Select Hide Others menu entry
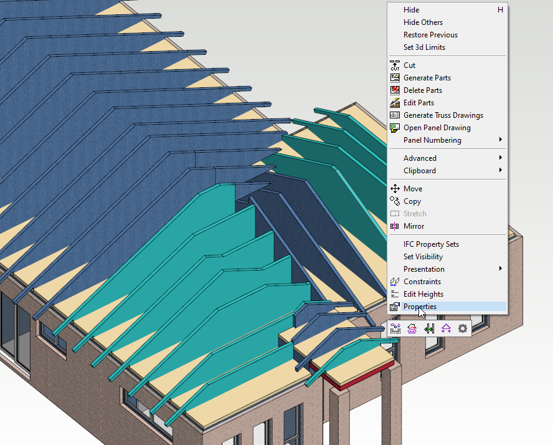 point(423,22)
